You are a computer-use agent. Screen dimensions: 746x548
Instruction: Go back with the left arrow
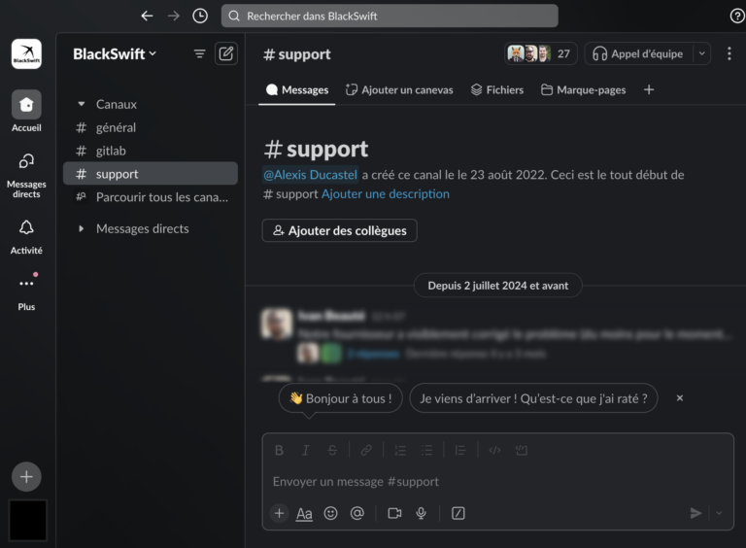tap(147, 17)
